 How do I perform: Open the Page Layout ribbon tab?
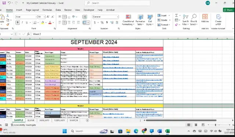coord(32,10)
